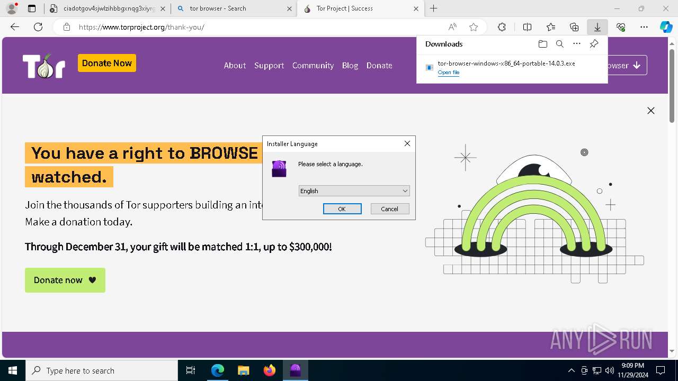Toggle the Downloads toolbar button

pyautogui.click(x=597, y=27)
